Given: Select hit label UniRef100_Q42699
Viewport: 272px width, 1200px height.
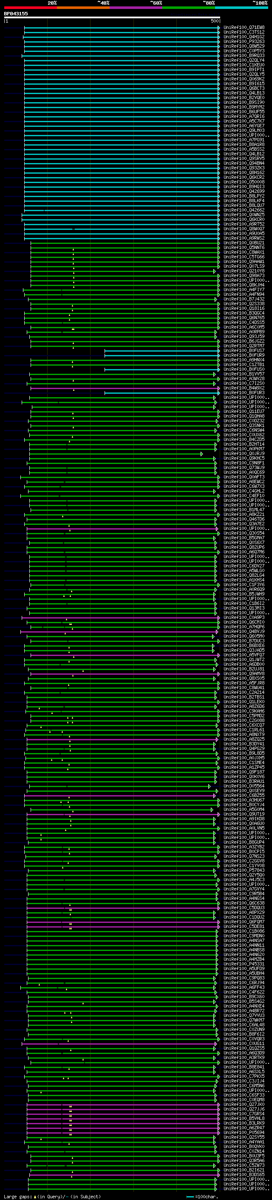Looking at the screenshot, I should click(244, 191).
